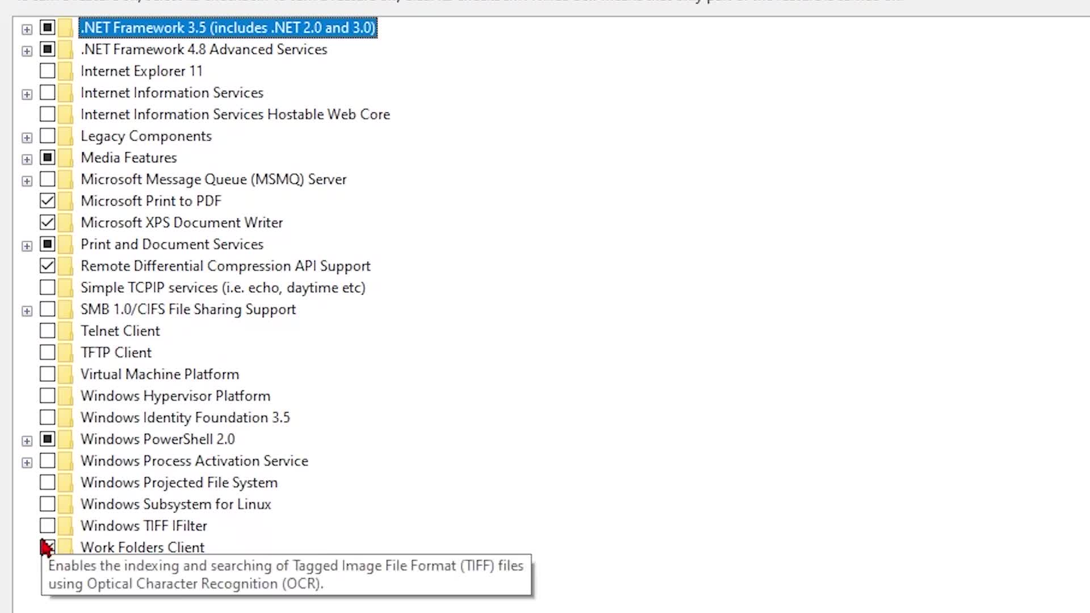This screenshot has width=1090, height=613.
Task: Click the folder icon next to Legacy Components
Action: [65, 136]
